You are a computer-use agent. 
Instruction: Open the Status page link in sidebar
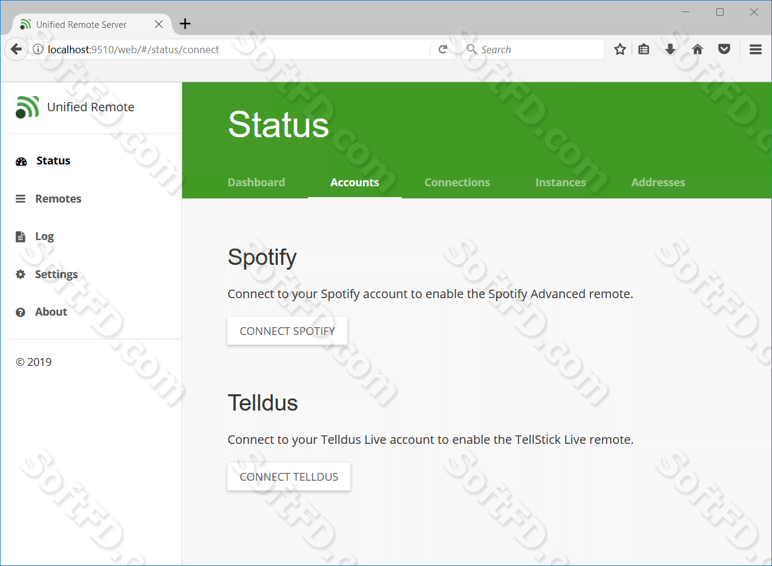click(x=53, y=161)
